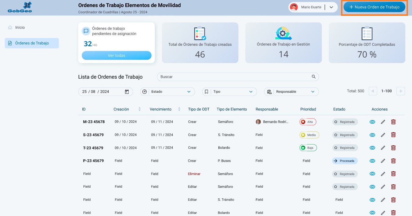Click the search magnifier icon
Image resolution: width=412 pixels, height=216 pixels.
click(x=313, y=77)
